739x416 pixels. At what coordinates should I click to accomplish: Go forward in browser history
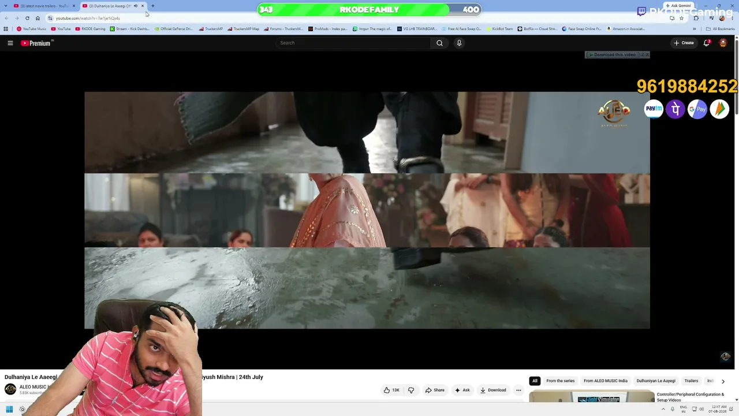17,18
